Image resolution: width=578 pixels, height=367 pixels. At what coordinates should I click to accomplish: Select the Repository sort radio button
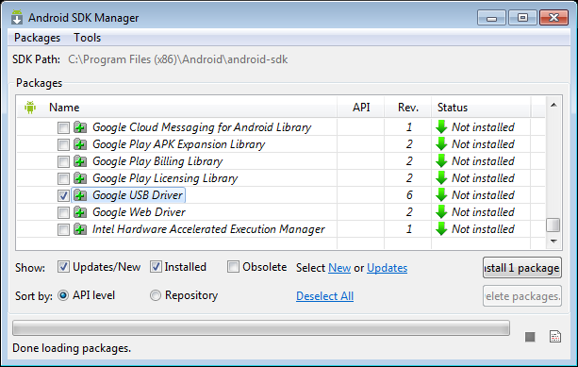point(156,295)
